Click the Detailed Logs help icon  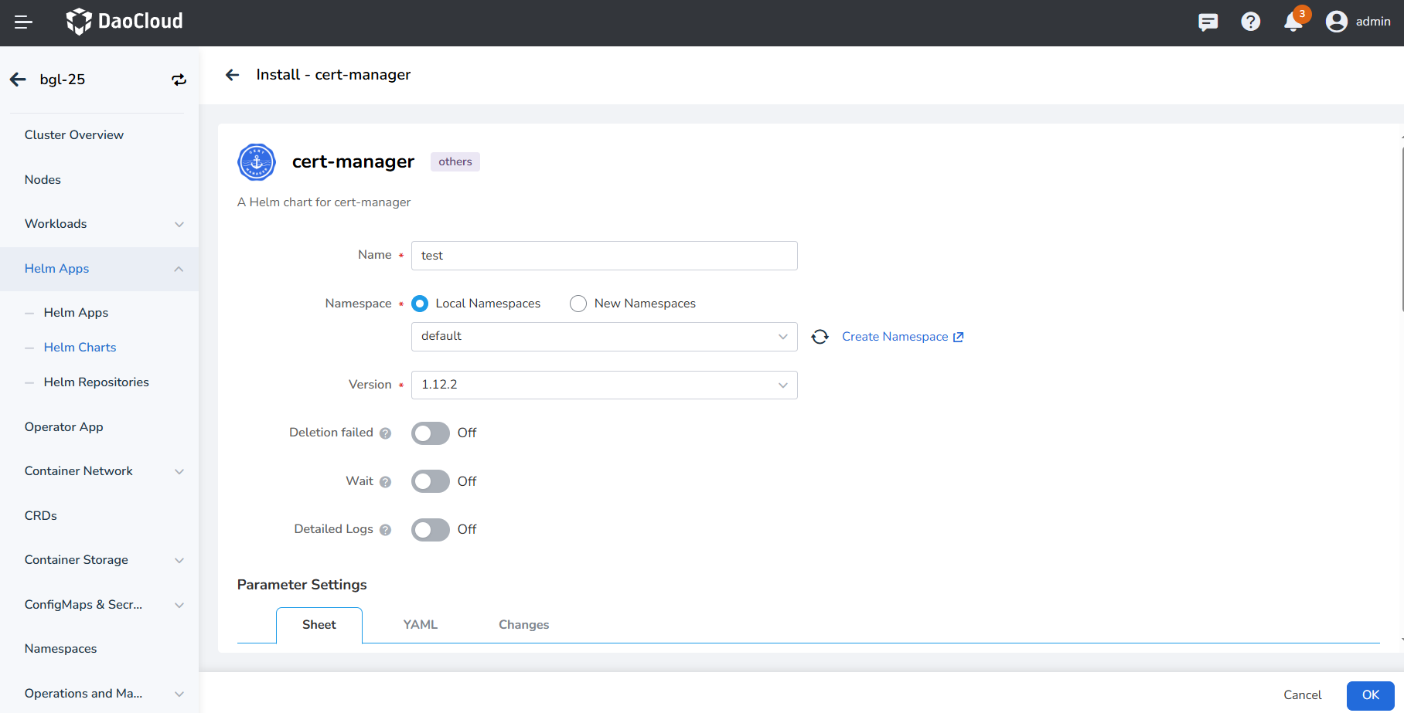385,530
